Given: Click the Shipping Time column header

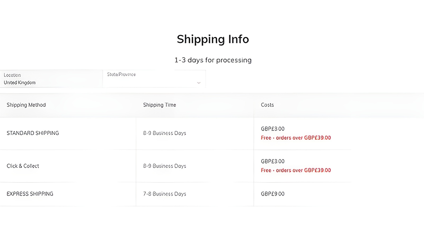Looking at the screenshot, I should (x=160, y=105).
